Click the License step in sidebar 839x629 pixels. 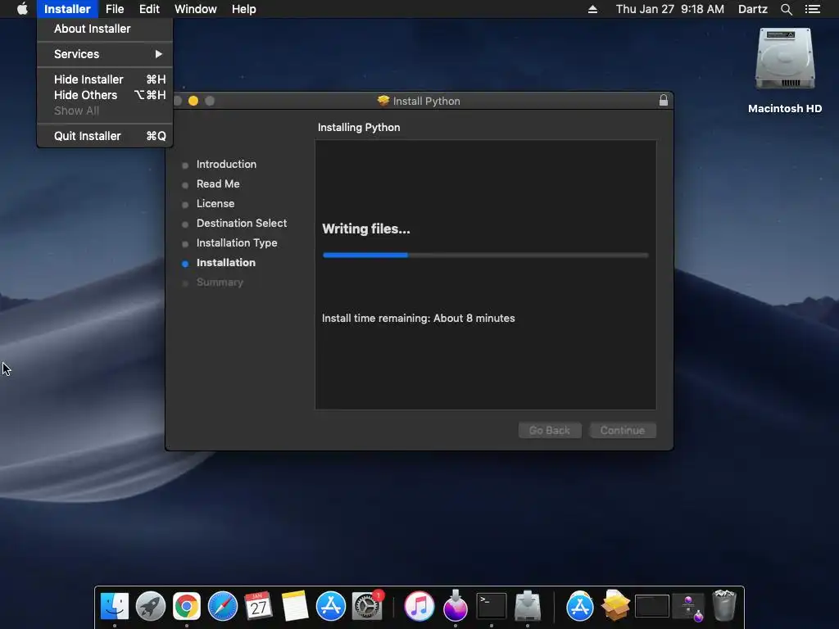(x=215, y=204)
